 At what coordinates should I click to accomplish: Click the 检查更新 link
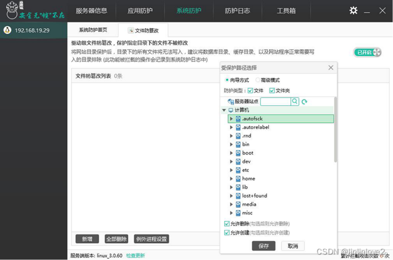(135, 255)
